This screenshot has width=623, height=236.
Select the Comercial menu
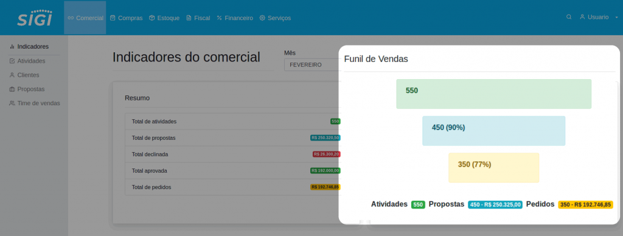coord(85,18)
